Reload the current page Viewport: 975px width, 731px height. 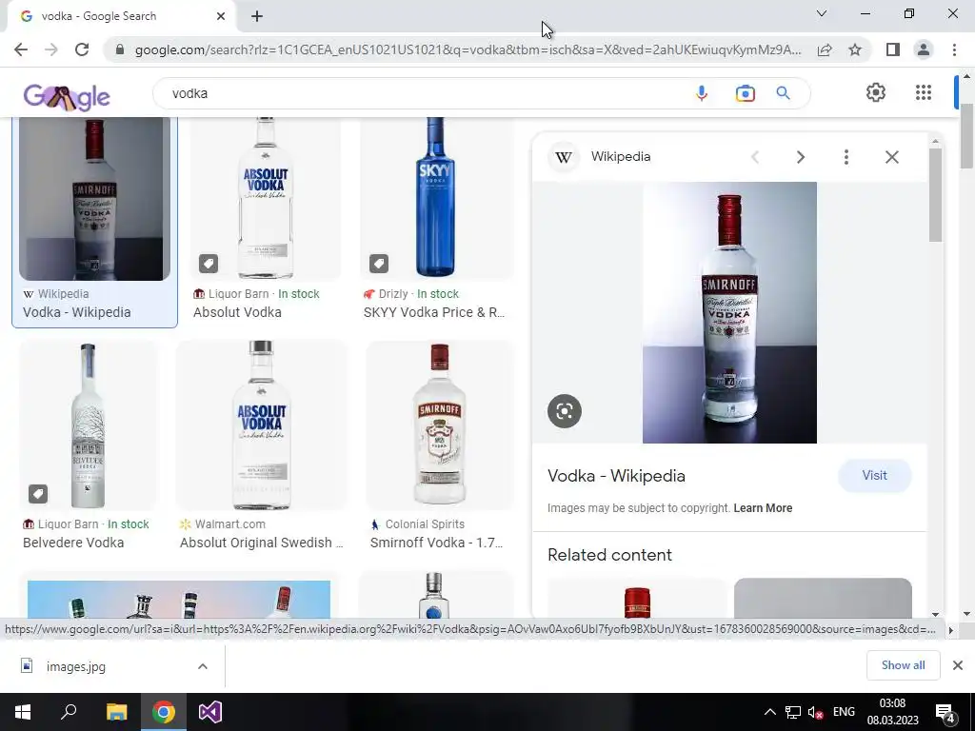(x=82, y=49)
